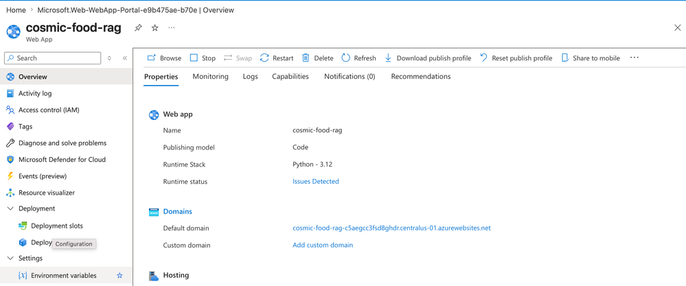The width and height of the screenshot is (686, 286).
Task: Collapse the Settings group
Action: coord(10,258)
